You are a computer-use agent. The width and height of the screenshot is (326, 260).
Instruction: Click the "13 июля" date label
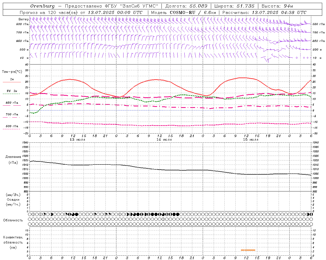click(77, 140)
